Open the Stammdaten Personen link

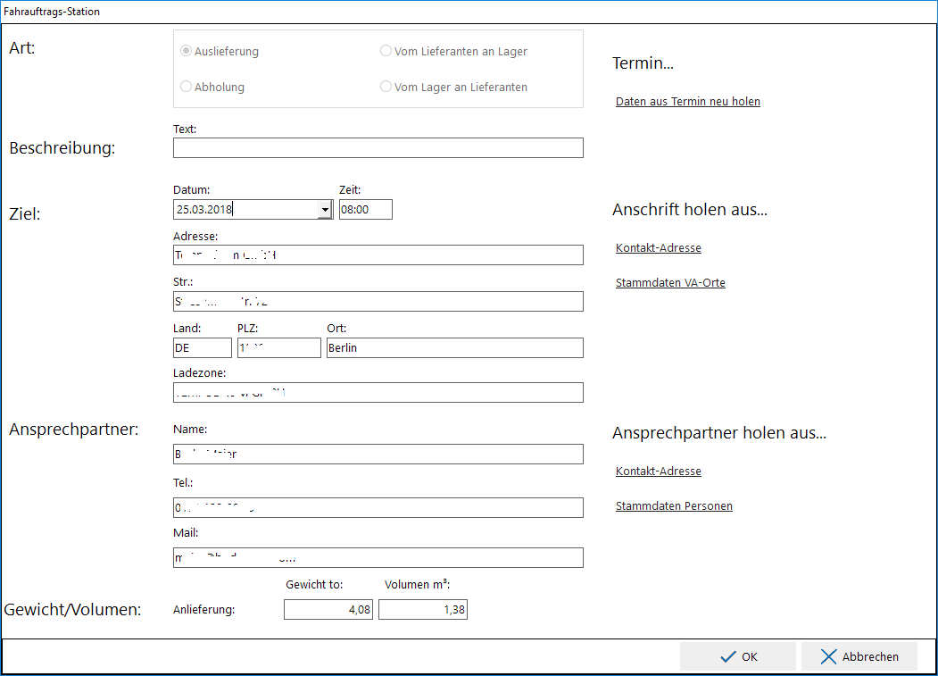click(x=674, y=506)
